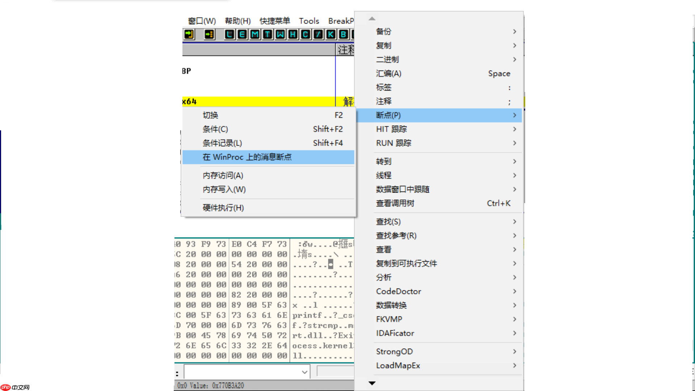Open the command bar dropdown
Screen dimensions: 695x391
[x=304, y=371]
